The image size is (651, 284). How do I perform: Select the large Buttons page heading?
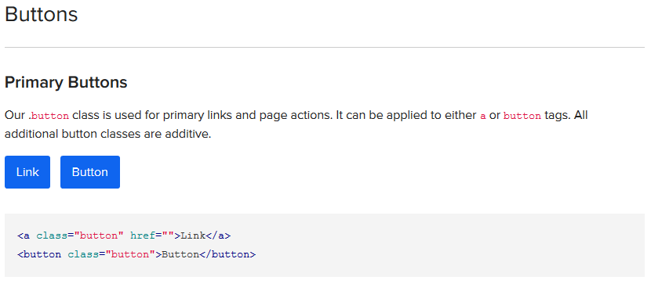(41, 15)
